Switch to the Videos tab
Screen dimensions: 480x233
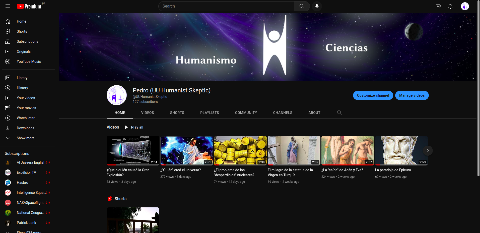[x=147, y=113]
